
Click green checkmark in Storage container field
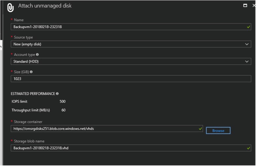(x=200, y=129)
